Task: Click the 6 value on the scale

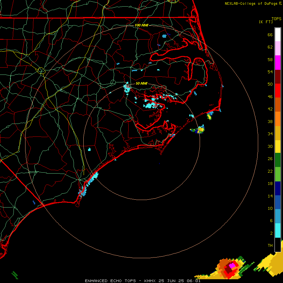Action: click(271, 220)
